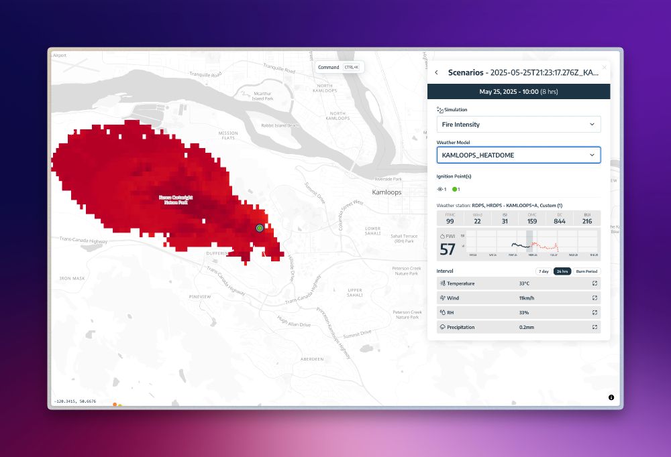
Task: Expand the Precipitation chart
Action: coord(595,327)
